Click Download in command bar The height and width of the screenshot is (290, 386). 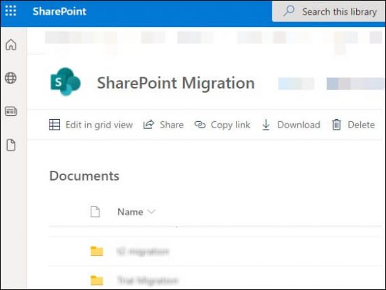point(291,125)
